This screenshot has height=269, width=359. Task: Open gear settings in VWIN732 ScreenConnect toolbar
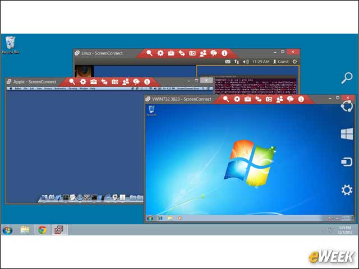pos(237,99)
